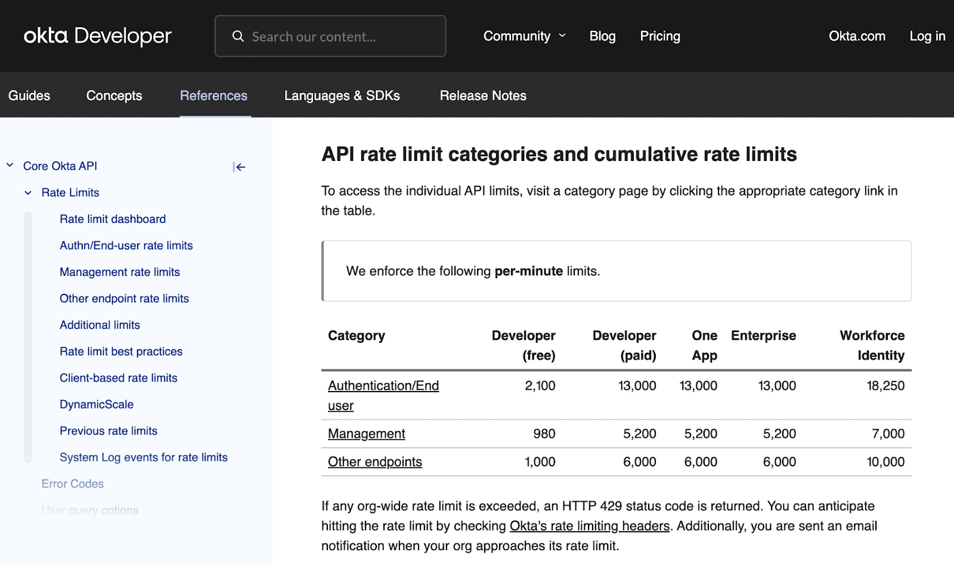Click the search magnifier icon

(x=238, y=36)
